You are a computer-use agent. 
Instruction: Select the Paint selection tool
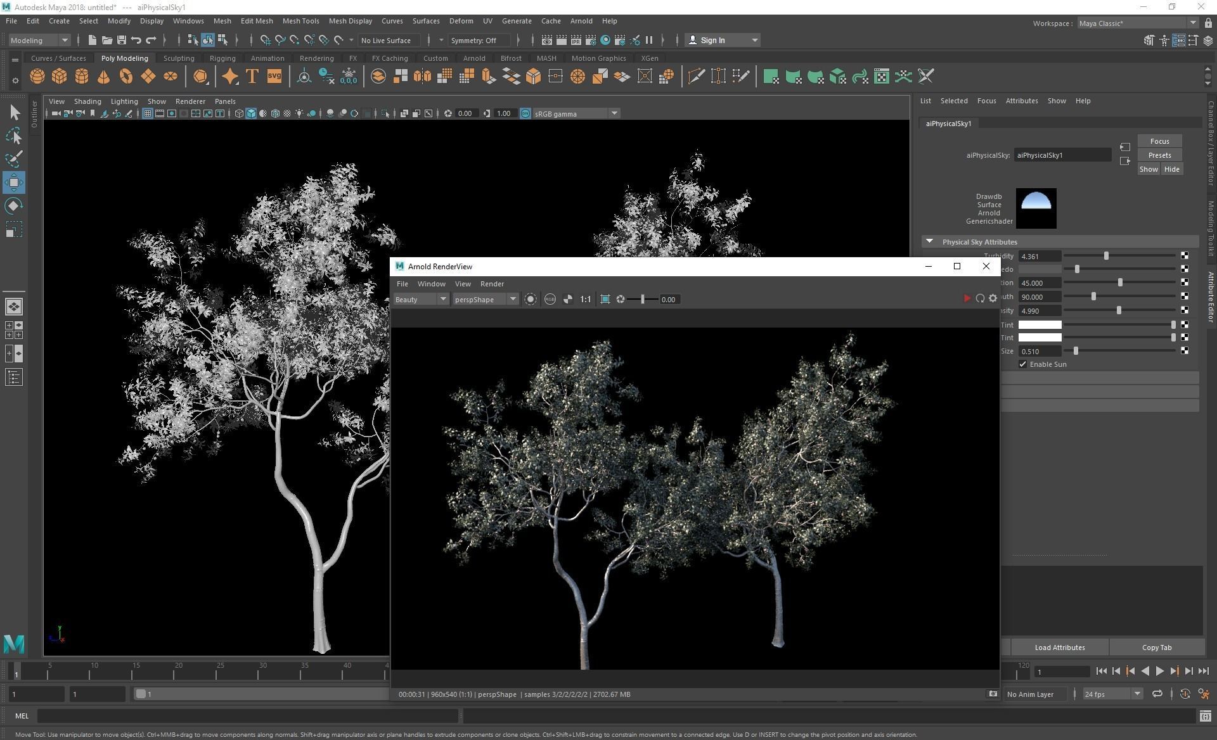point(14,158)
